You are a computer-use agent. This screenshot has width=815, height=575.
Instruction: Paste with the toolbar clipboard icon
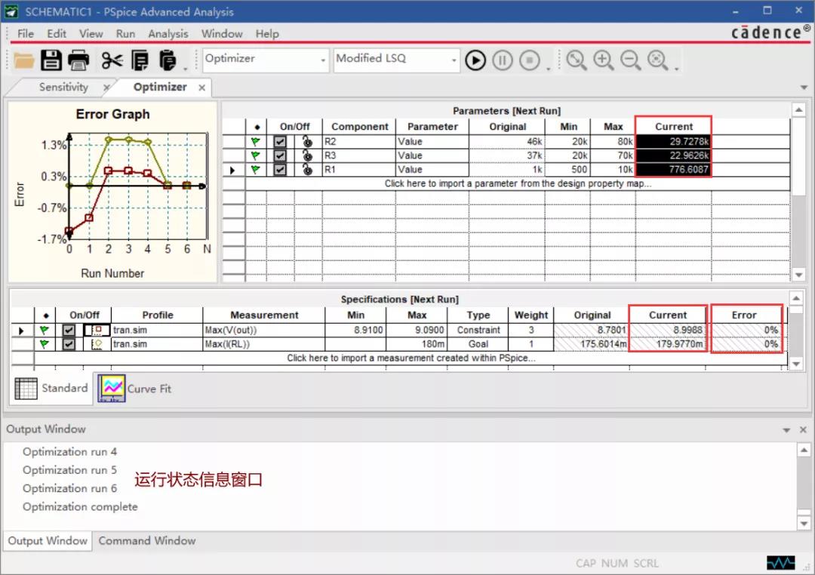coord(167,60)
